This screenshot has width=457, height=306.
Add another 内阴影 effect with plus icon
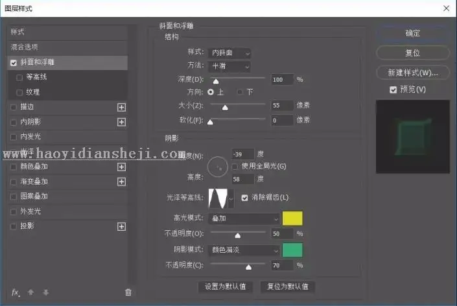coord(121,122)
